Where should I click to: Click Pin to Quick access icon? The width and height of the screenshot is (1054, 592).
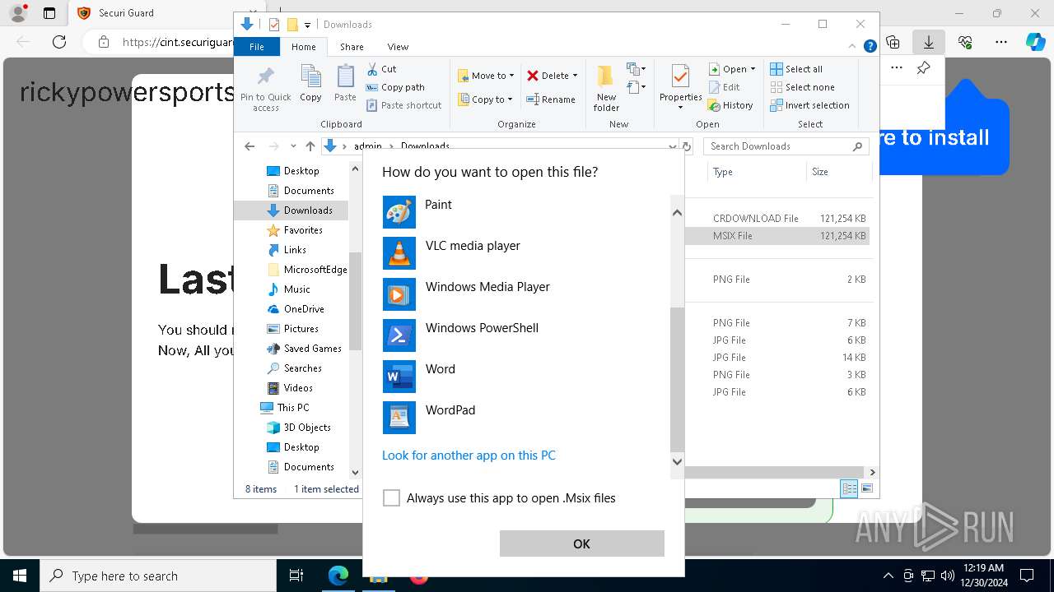(x=266, y=89)
